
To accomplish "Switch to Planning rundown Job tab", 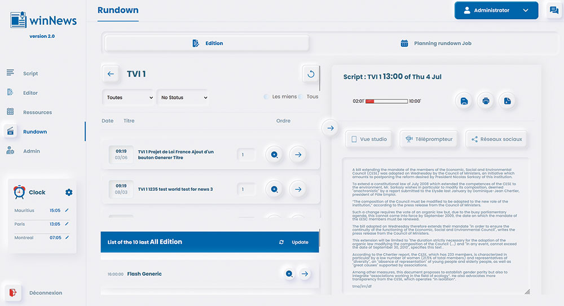I will pyautogui.click(x=435, y=43).
